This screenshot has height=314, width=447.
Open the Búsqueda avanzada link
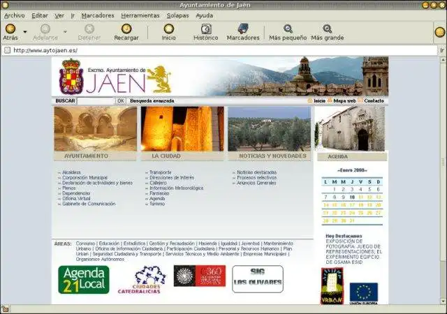point(152,101)
